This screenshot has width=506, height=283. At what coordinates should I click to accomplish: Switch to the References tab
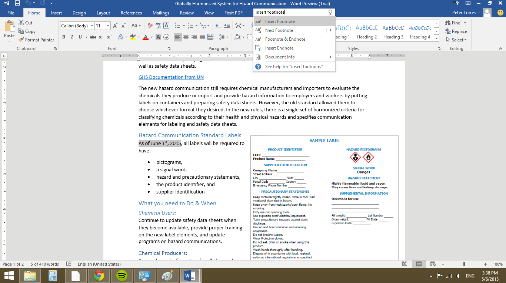pyautogui.click(x=131, y=13)
